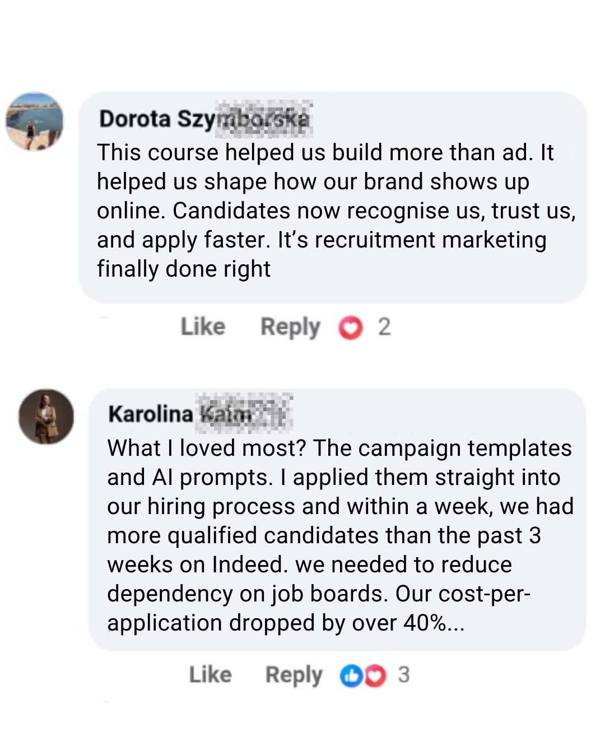This screenshot has height=756, width=605.
Task: Click the red heart reaction on Karolina's comment
Action: 375,676
